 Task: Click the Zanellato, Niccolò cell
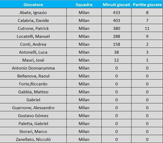click(x=33, y=139)
